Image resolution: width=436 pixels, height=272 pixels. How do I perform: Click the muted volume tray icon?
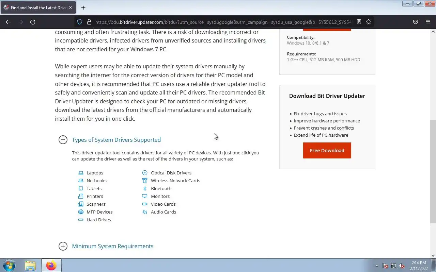pyautogui.click(x=402, y=266)
